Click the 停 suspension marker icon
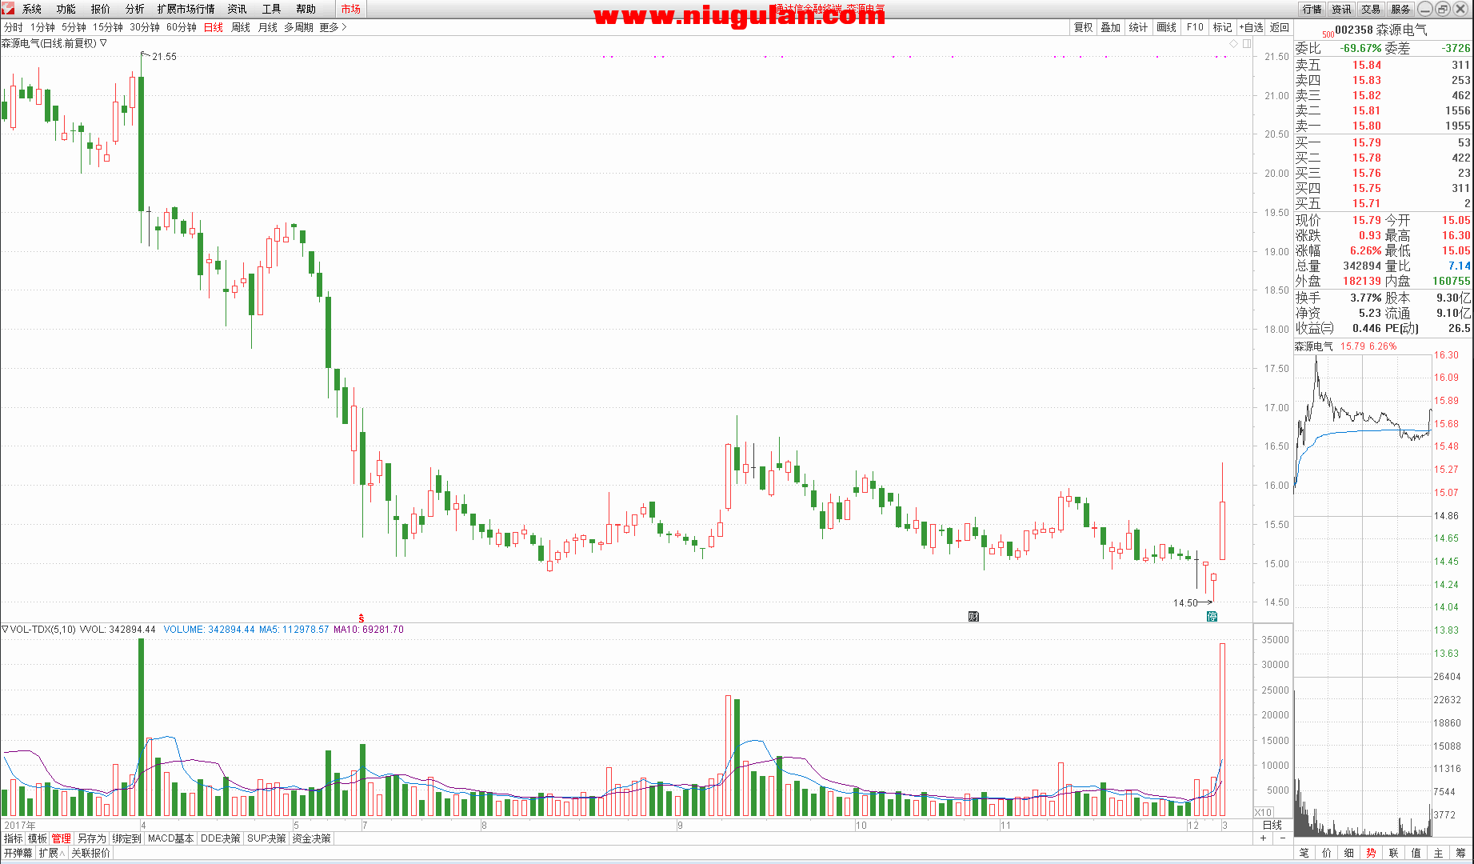Viewport: 1474px width, 864px height. 1212,616
